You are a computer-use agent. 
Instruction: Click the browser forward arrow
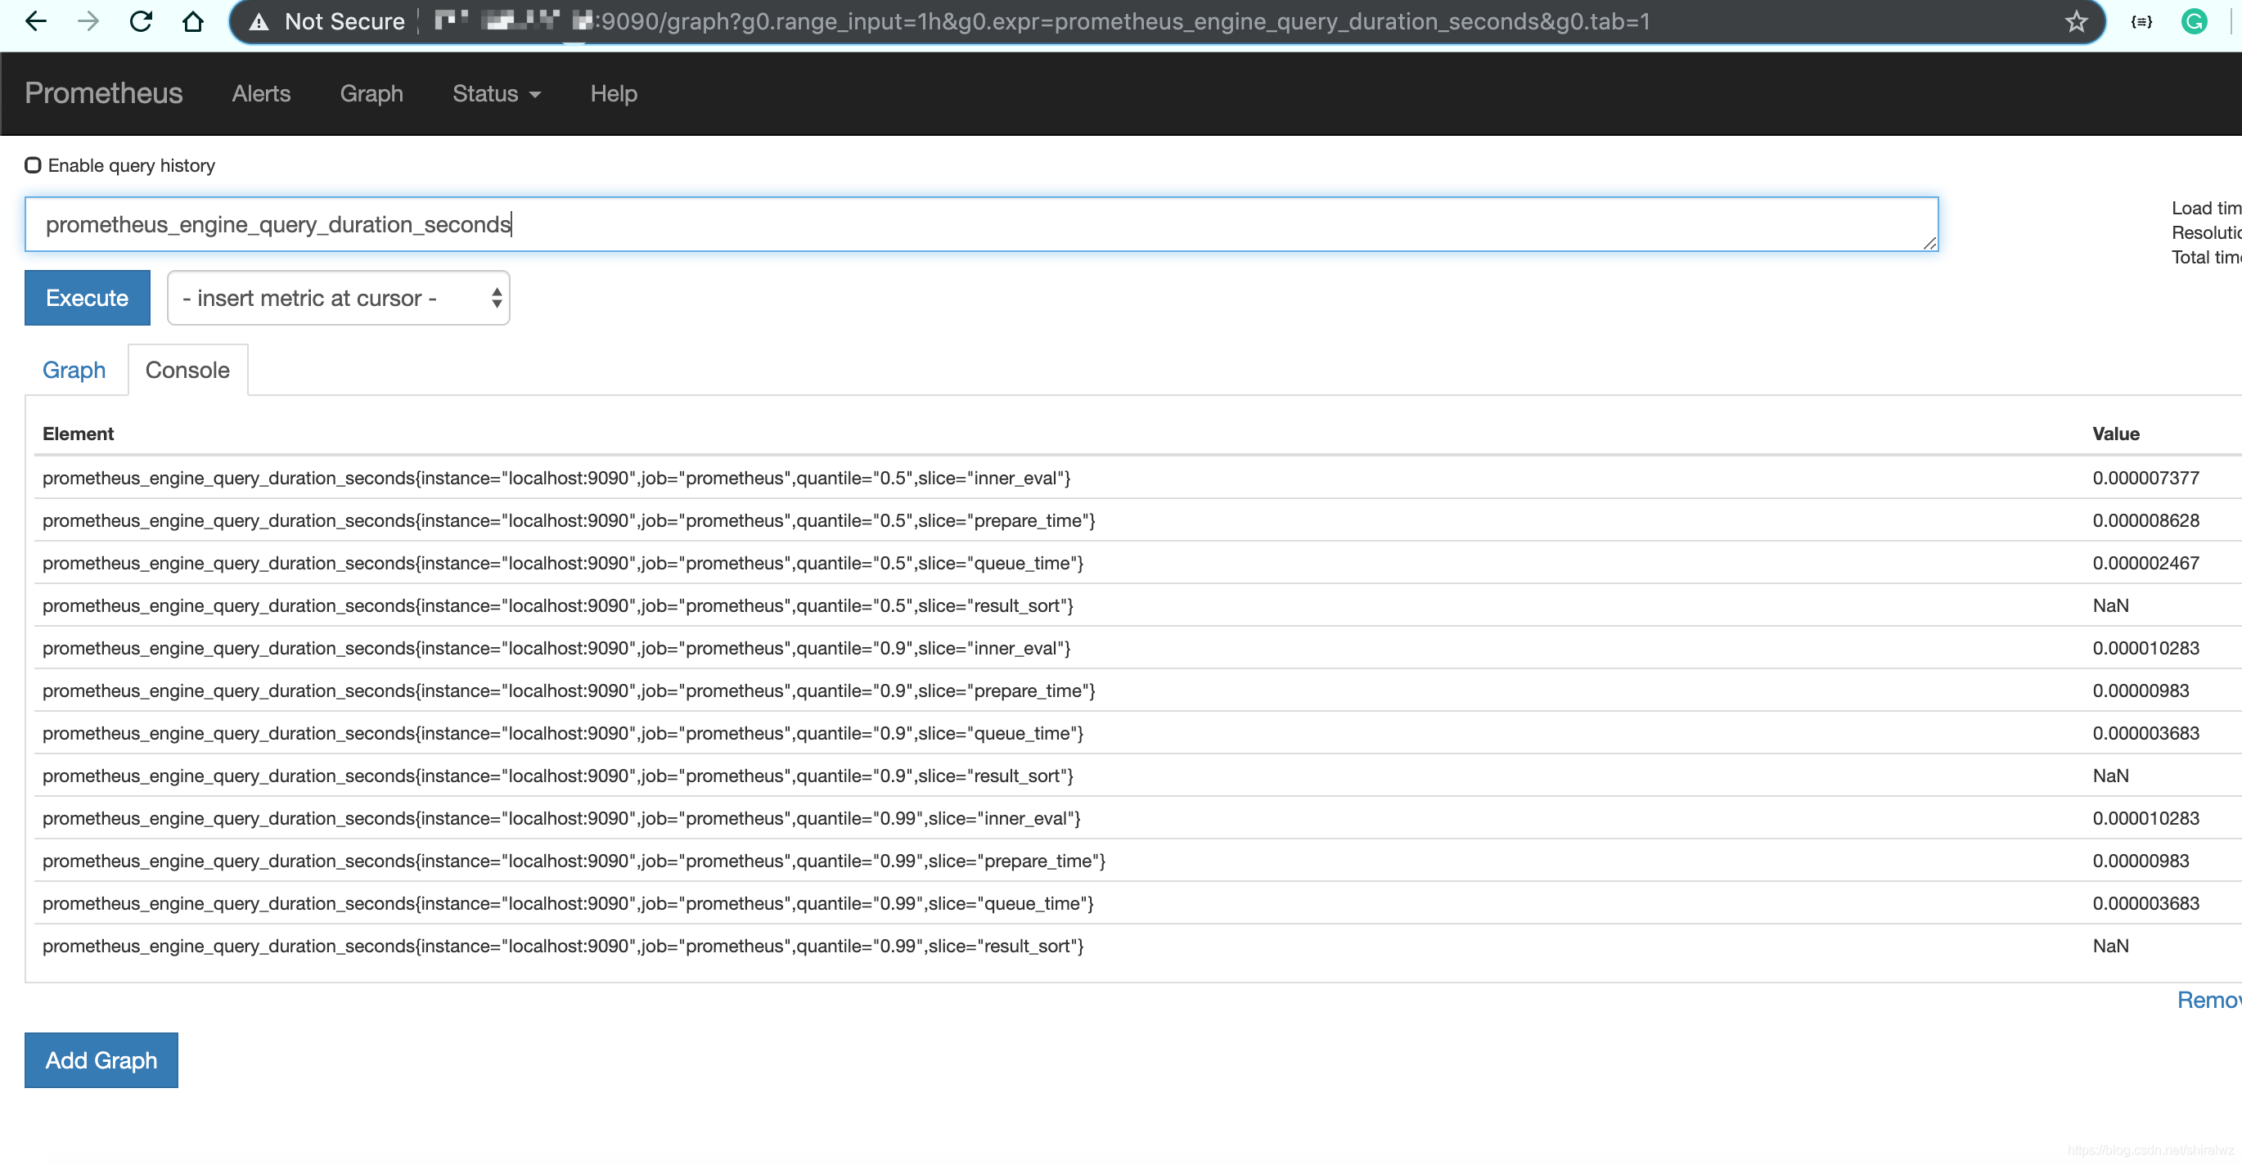(x=88, y=21)
